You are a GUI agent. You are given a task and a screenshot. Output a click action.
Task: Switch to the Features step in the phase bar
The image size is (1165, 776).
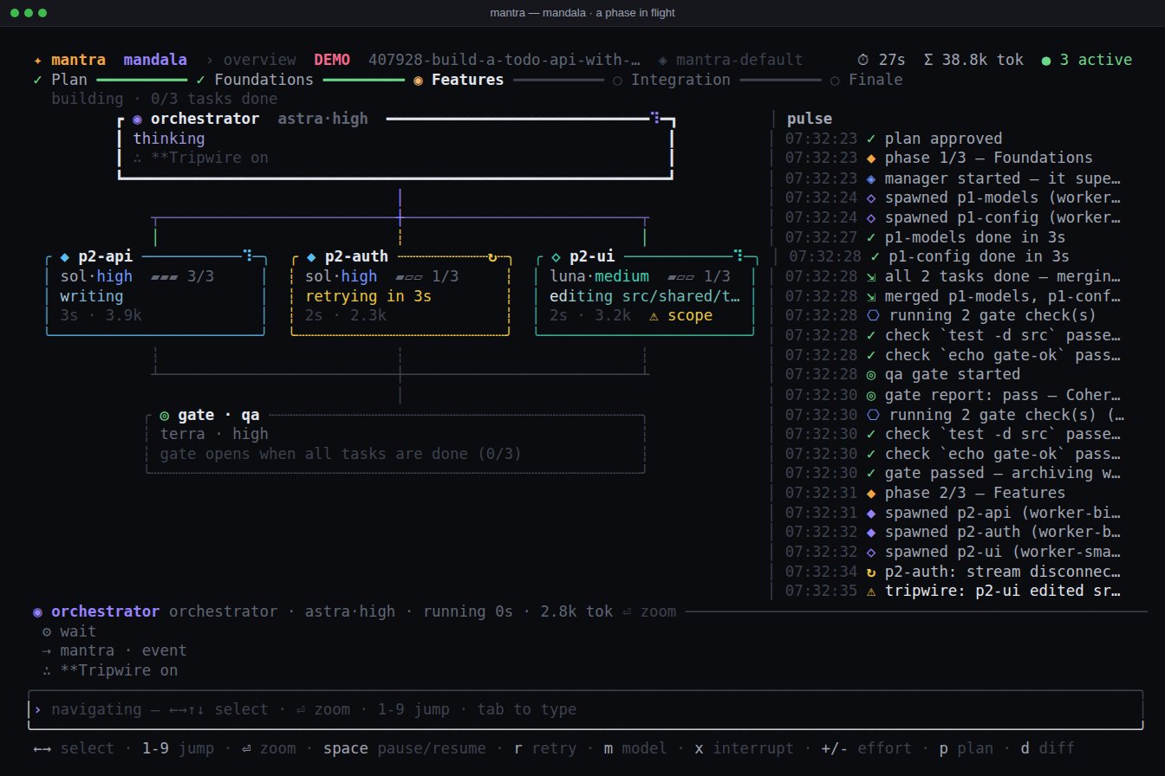coord(459,80)
